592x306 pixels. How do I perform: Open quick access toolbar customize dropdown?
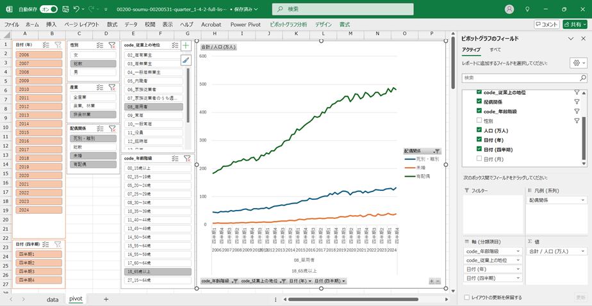pyautogui.click(x=106, y=9)
